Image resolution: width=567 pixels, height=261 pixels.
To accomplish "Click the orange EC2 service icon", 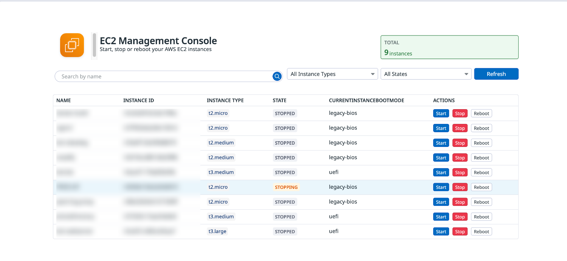I will click(72, 45).
